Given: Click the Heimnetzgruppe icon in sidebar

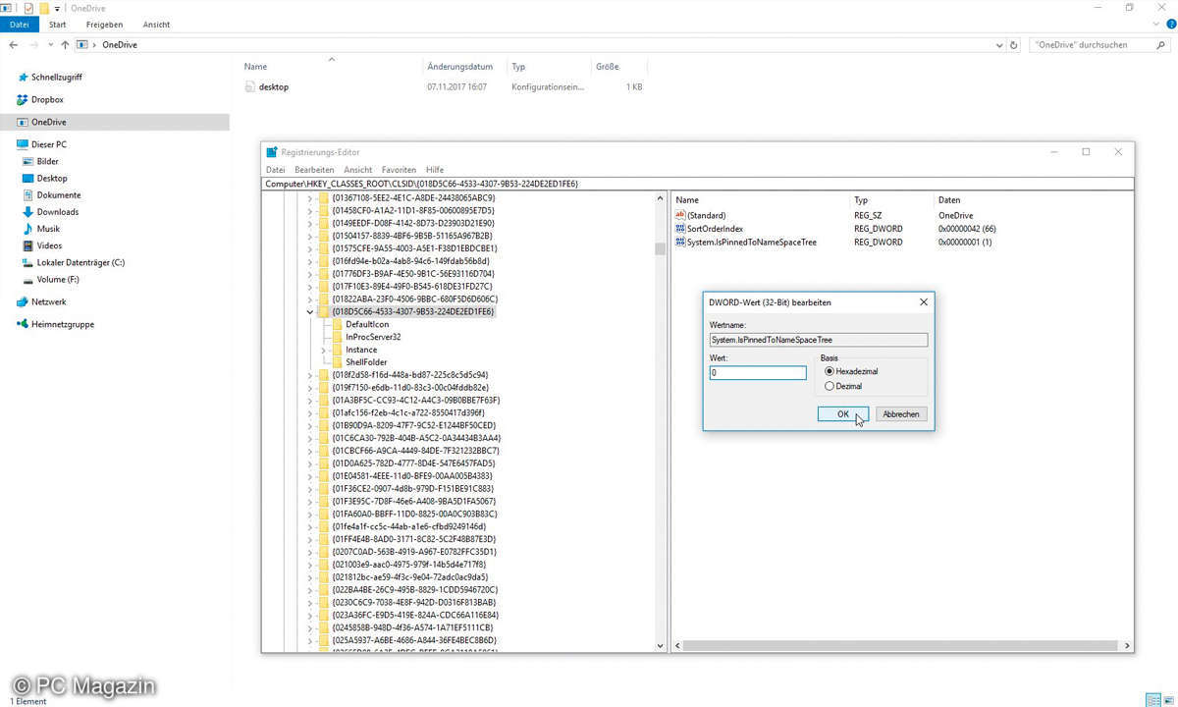Looking at the screenshot, I should tap(22, 324).
